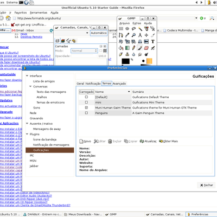
Task: Click the Atualizar themes button
Action: pos(148,141)
